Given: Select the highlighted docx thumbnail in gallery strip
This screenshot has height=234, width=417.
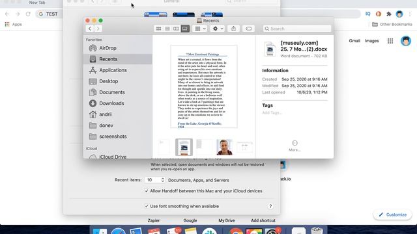Looking at the screenshot, I should [184, 147].
